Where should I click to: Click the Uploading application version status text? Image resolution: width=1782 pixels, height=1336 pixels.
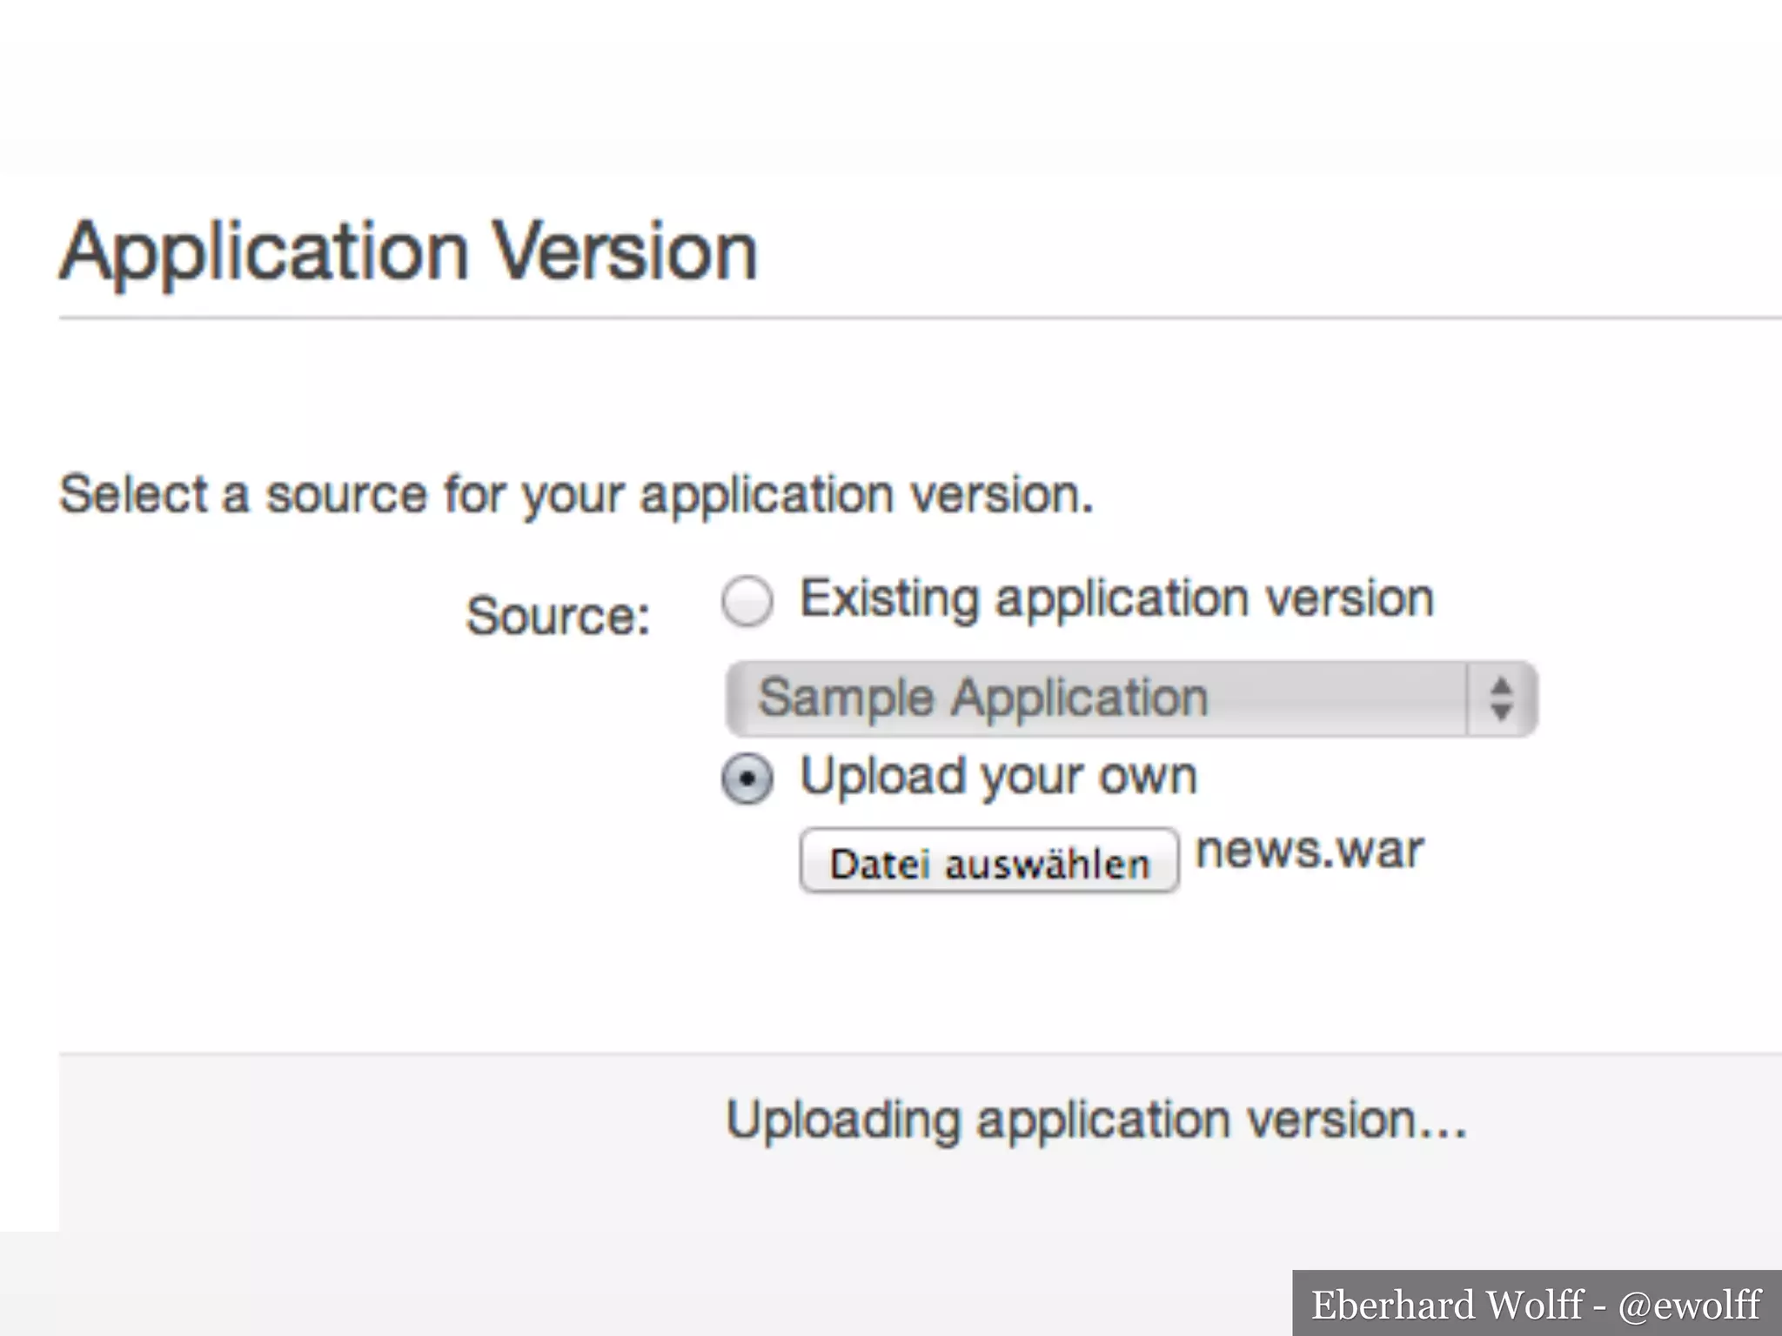tap(1096, 1120)
